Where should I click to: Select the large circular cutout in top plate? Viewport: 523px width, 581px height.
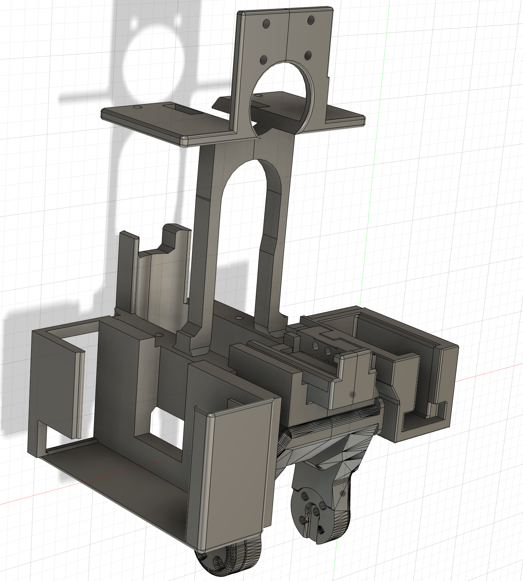point(282,98)
